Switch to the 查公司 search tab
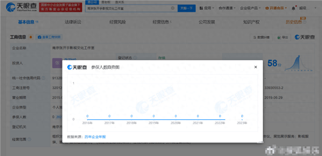 pyautogui.click(x=91, y=2)
